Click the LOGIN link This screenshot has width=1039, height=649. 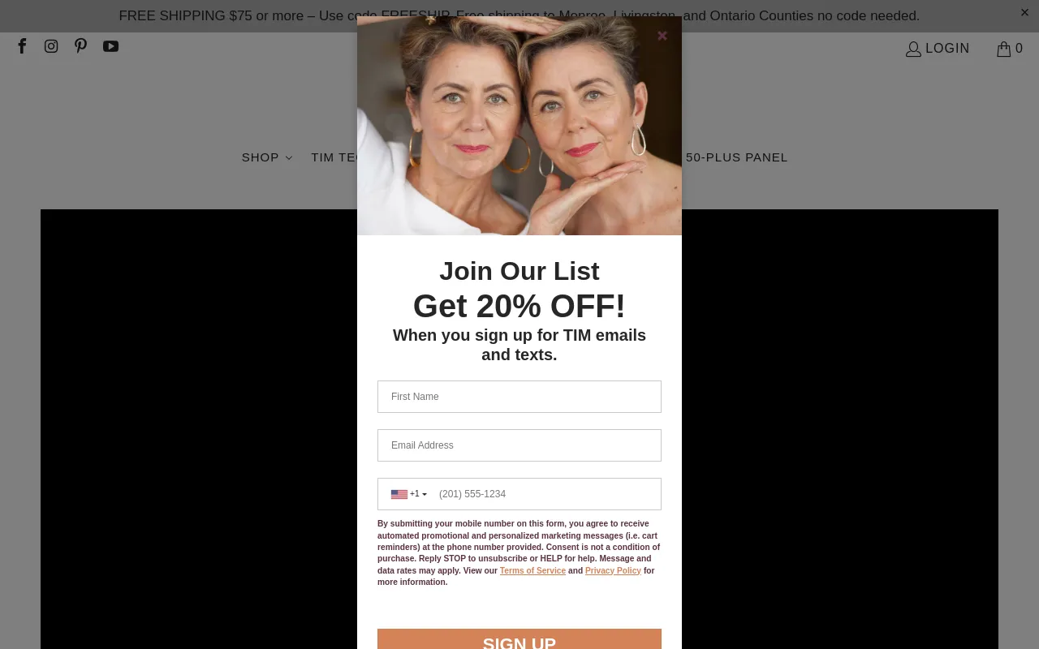coord(947,49)
